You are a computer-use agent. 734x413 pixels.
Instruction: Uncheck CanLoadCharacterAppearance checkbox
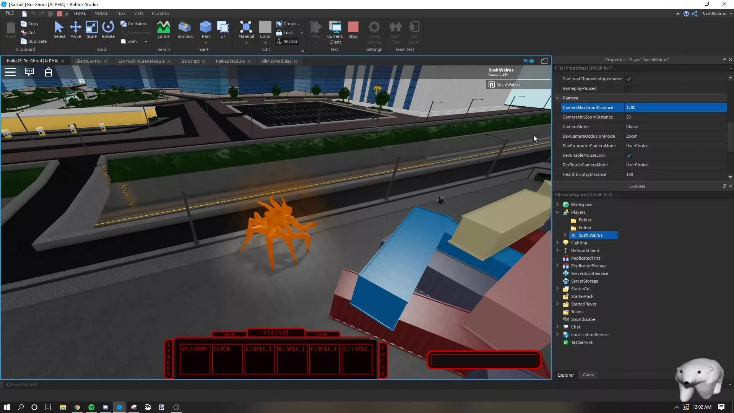tap(629, 79)
